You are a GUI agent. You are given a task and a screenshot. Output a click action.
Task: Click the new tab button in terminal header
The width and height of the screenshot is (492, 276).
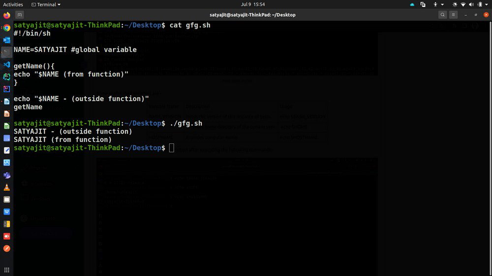pos(19,15)
